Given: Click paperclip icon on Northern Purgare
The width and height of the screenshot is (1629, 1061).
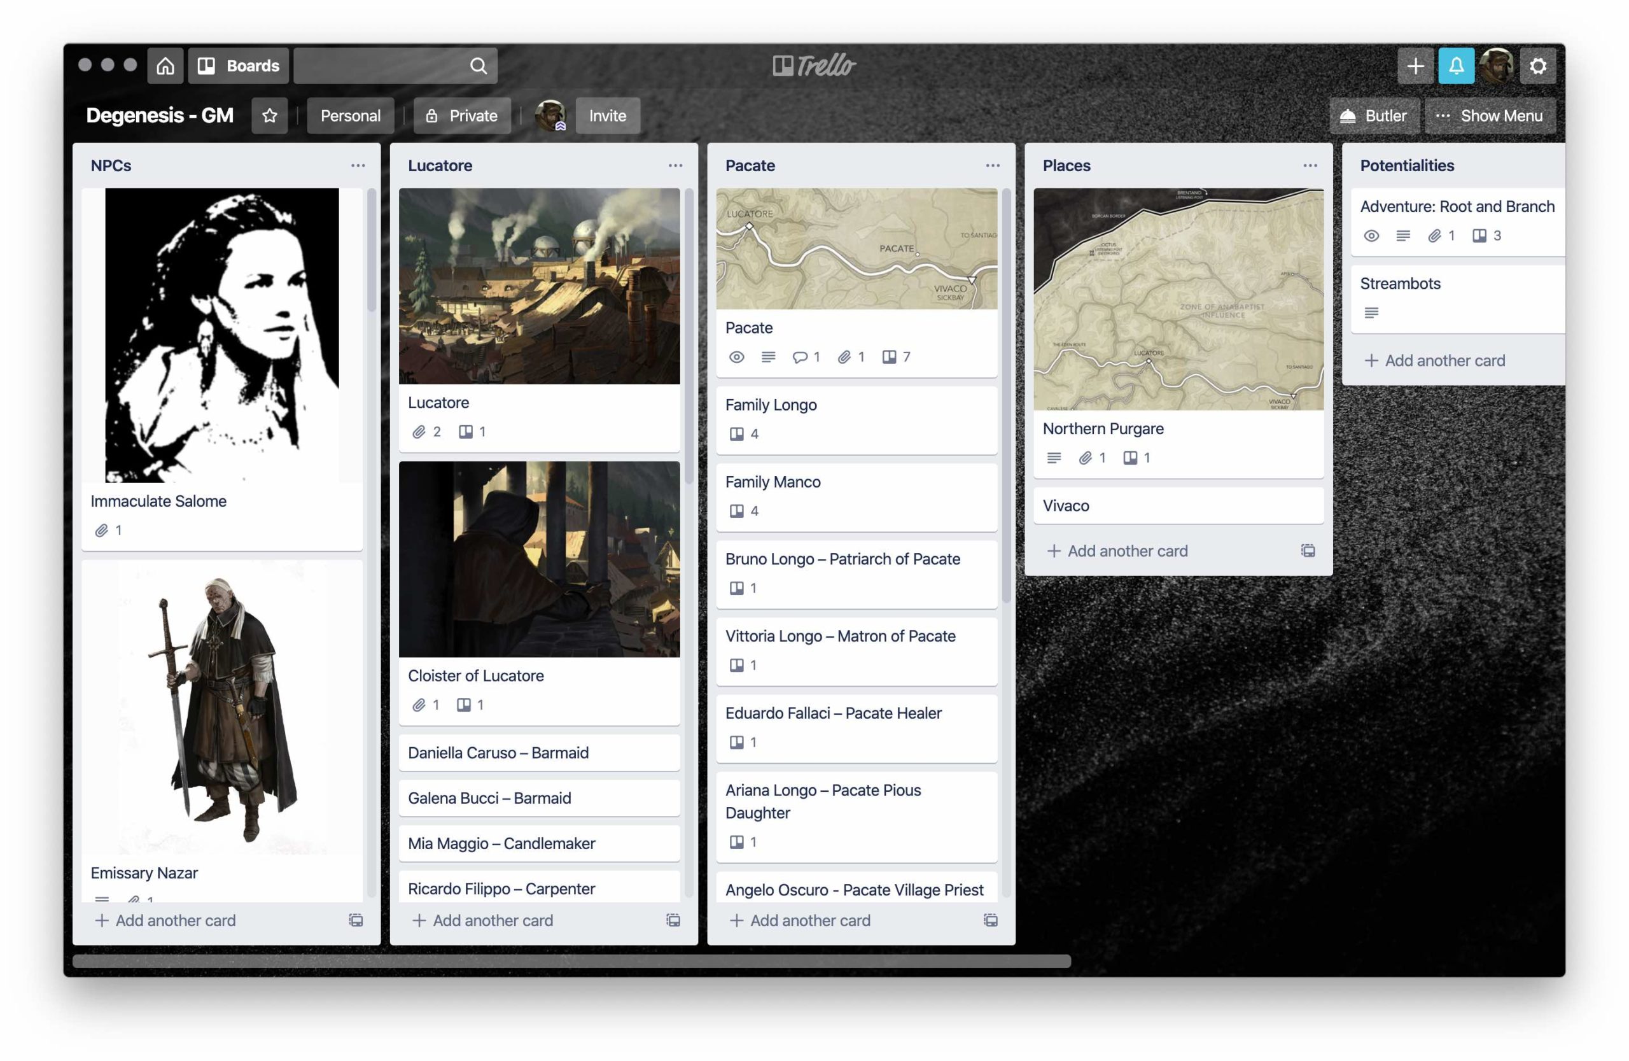Looking at the screenshot, I should [1086, 458].
